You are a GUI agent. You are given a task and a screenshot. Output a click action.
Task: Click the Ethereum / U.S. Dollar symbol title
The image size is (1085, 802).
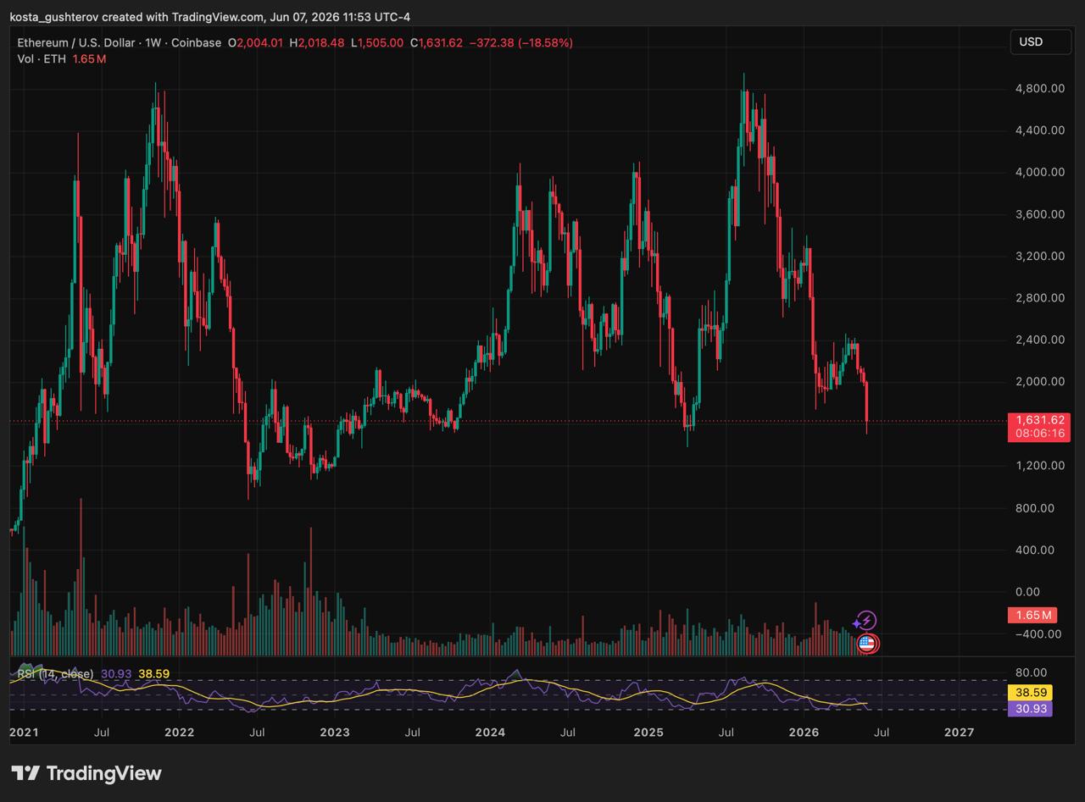(x=78, y=42)
